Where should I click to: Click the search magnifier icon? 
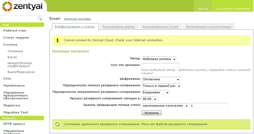[x=39, y=18]
